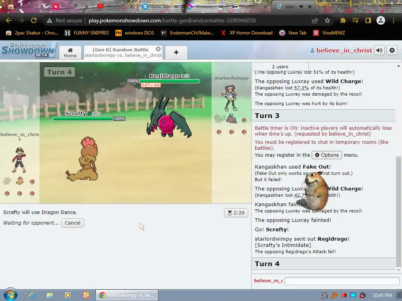Open the extensions puzzle icon

point(343,20)
